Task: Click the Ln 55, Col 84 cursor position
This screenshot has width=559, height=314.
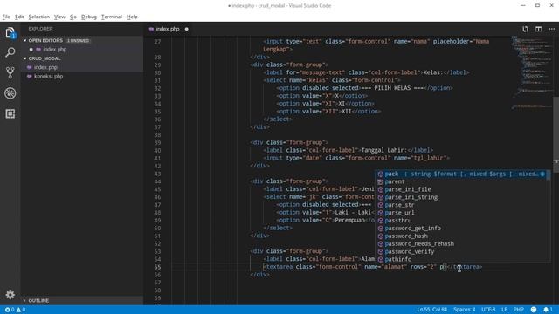Action: click(x=431, y=310)
